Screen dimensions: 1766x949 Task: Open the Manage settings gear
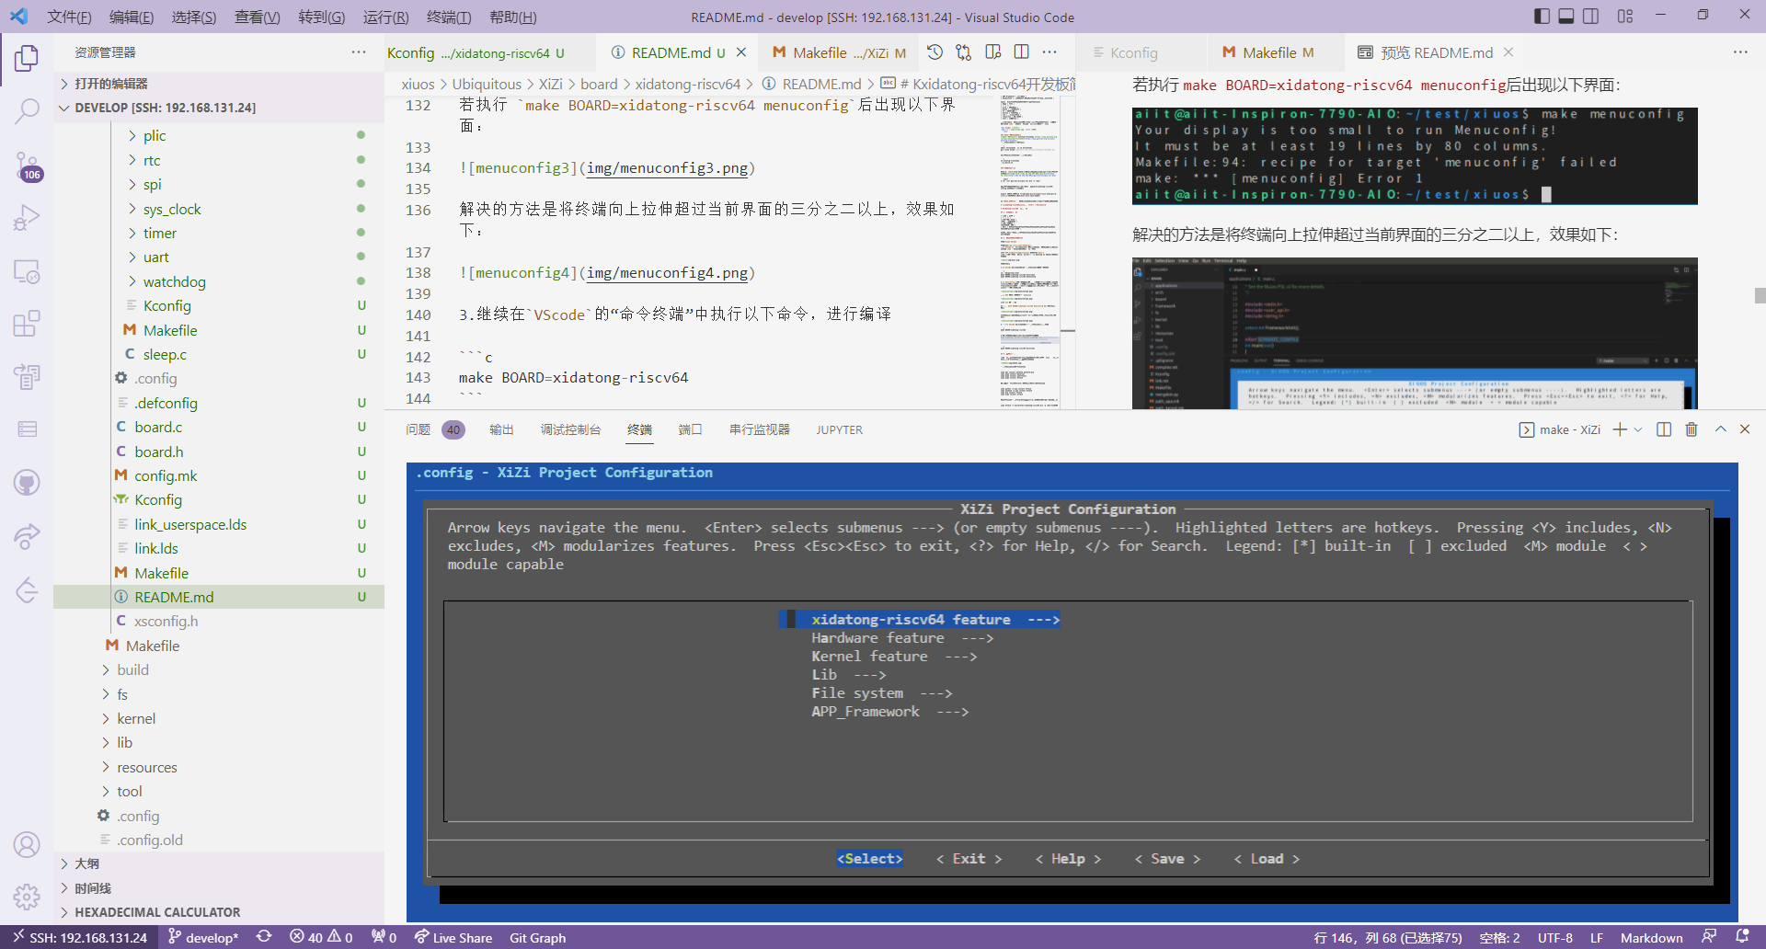(x=27, y=896)
